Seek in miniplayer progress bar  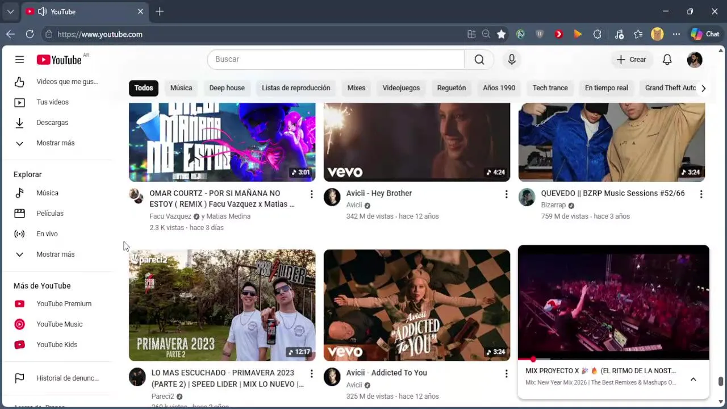613,359
